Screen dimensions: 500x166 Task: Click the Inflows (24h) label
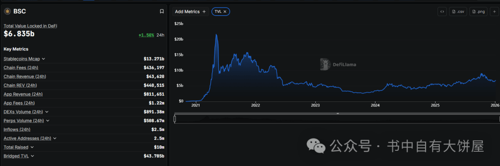[x=17, y=130]
